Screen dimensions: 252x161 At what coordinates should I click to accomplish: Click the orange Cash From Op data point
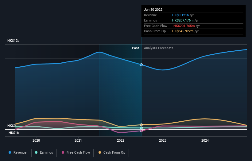(141, 125)
